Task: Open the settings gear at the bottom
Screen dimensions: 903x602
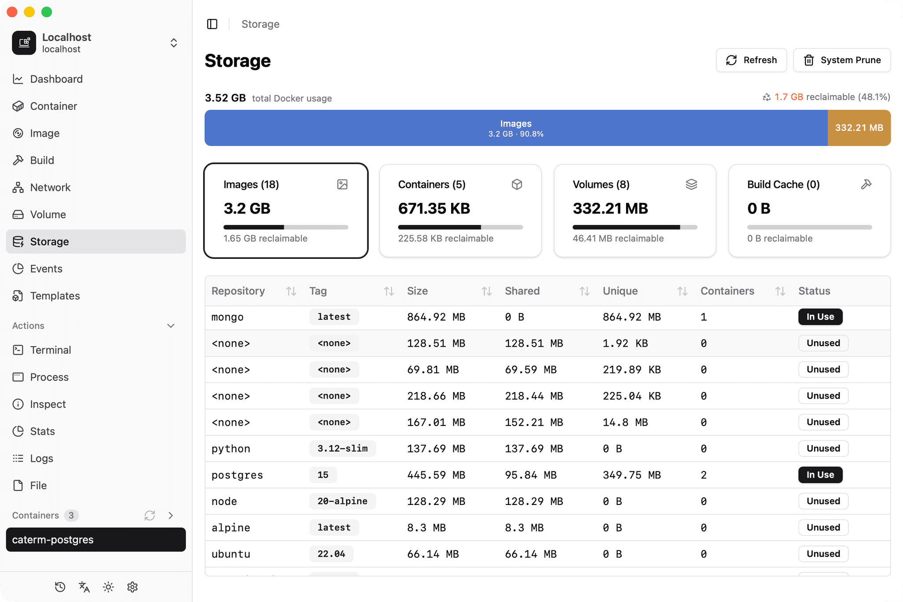Action: click(x=132, y=587)
